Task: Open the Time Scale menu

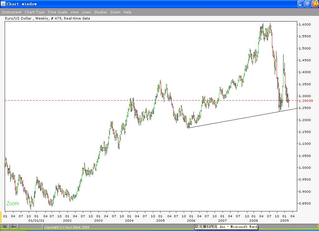Action: coord(57,12)
